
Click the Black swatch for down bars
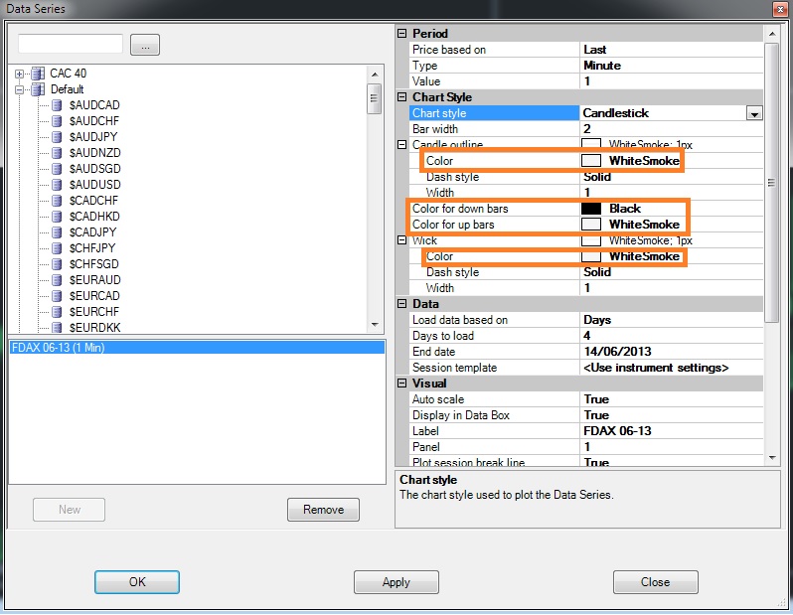pos(591,209)
